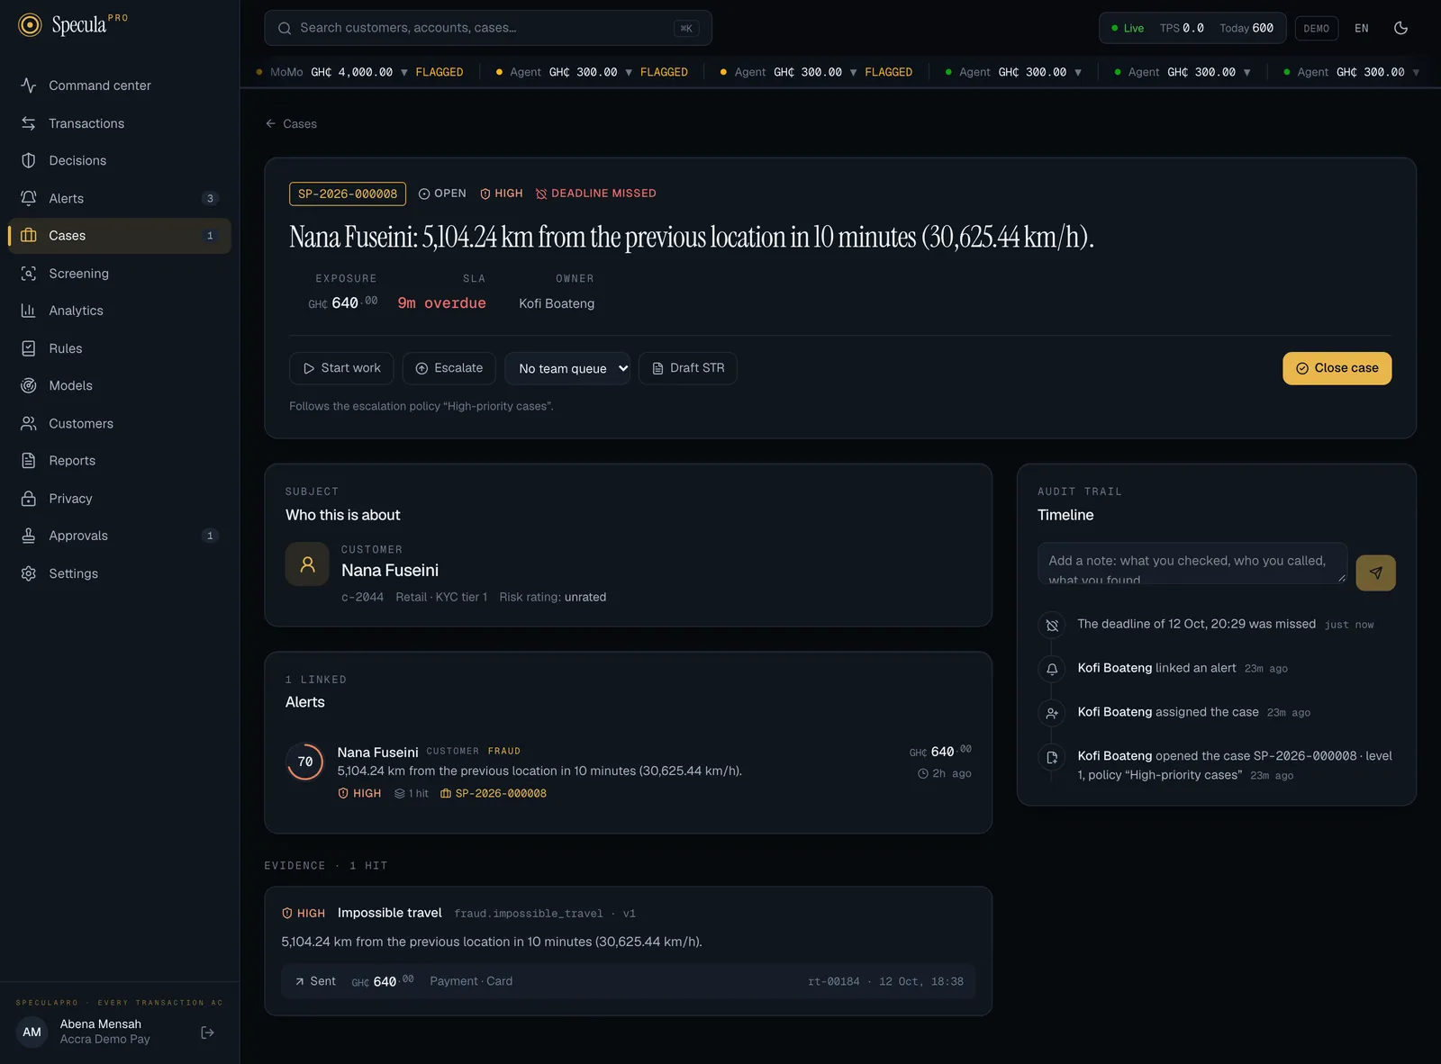Focus the search customers field
Image resolution: width=1441 pixels, height=1064 pixels.
[488, 28]
